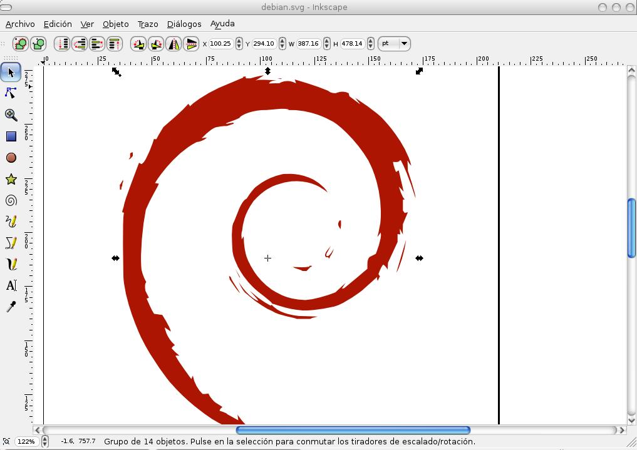Image resolution: width=637 pixels, height=450 pixels.
Task: Open the Trazo menu
Action: [148, 24]
